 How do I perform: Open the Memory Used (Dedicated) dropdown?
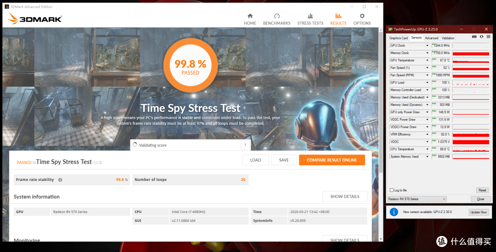[428, 98]
